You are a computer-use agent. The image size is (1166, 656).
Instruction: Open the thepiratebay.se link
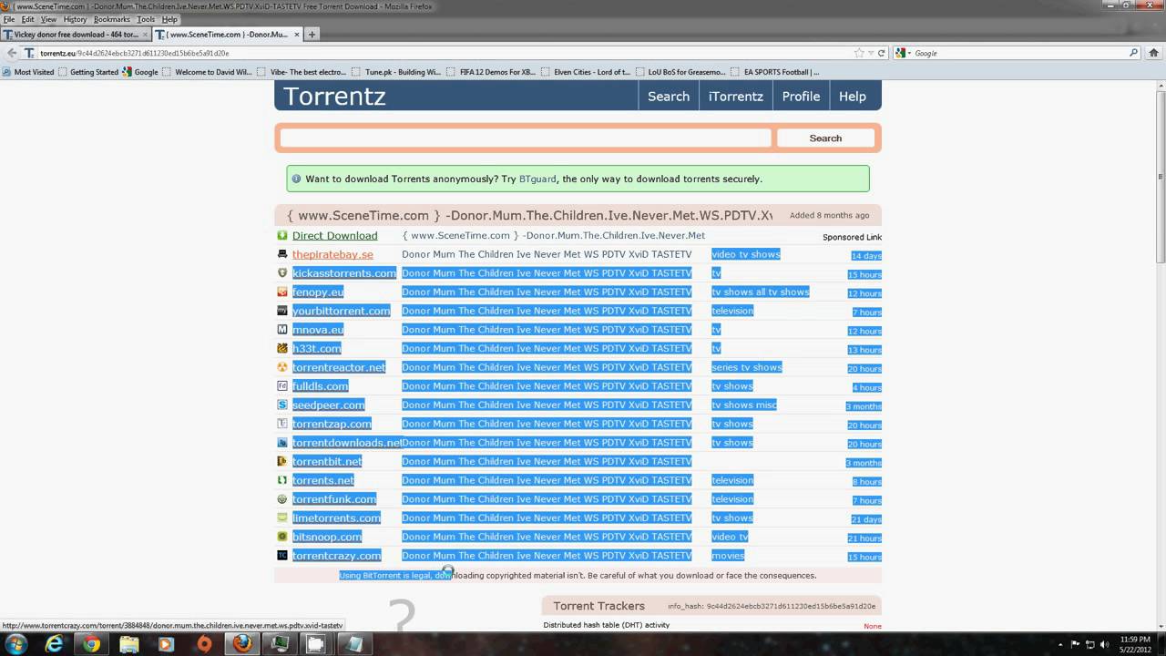coord(332,254)
